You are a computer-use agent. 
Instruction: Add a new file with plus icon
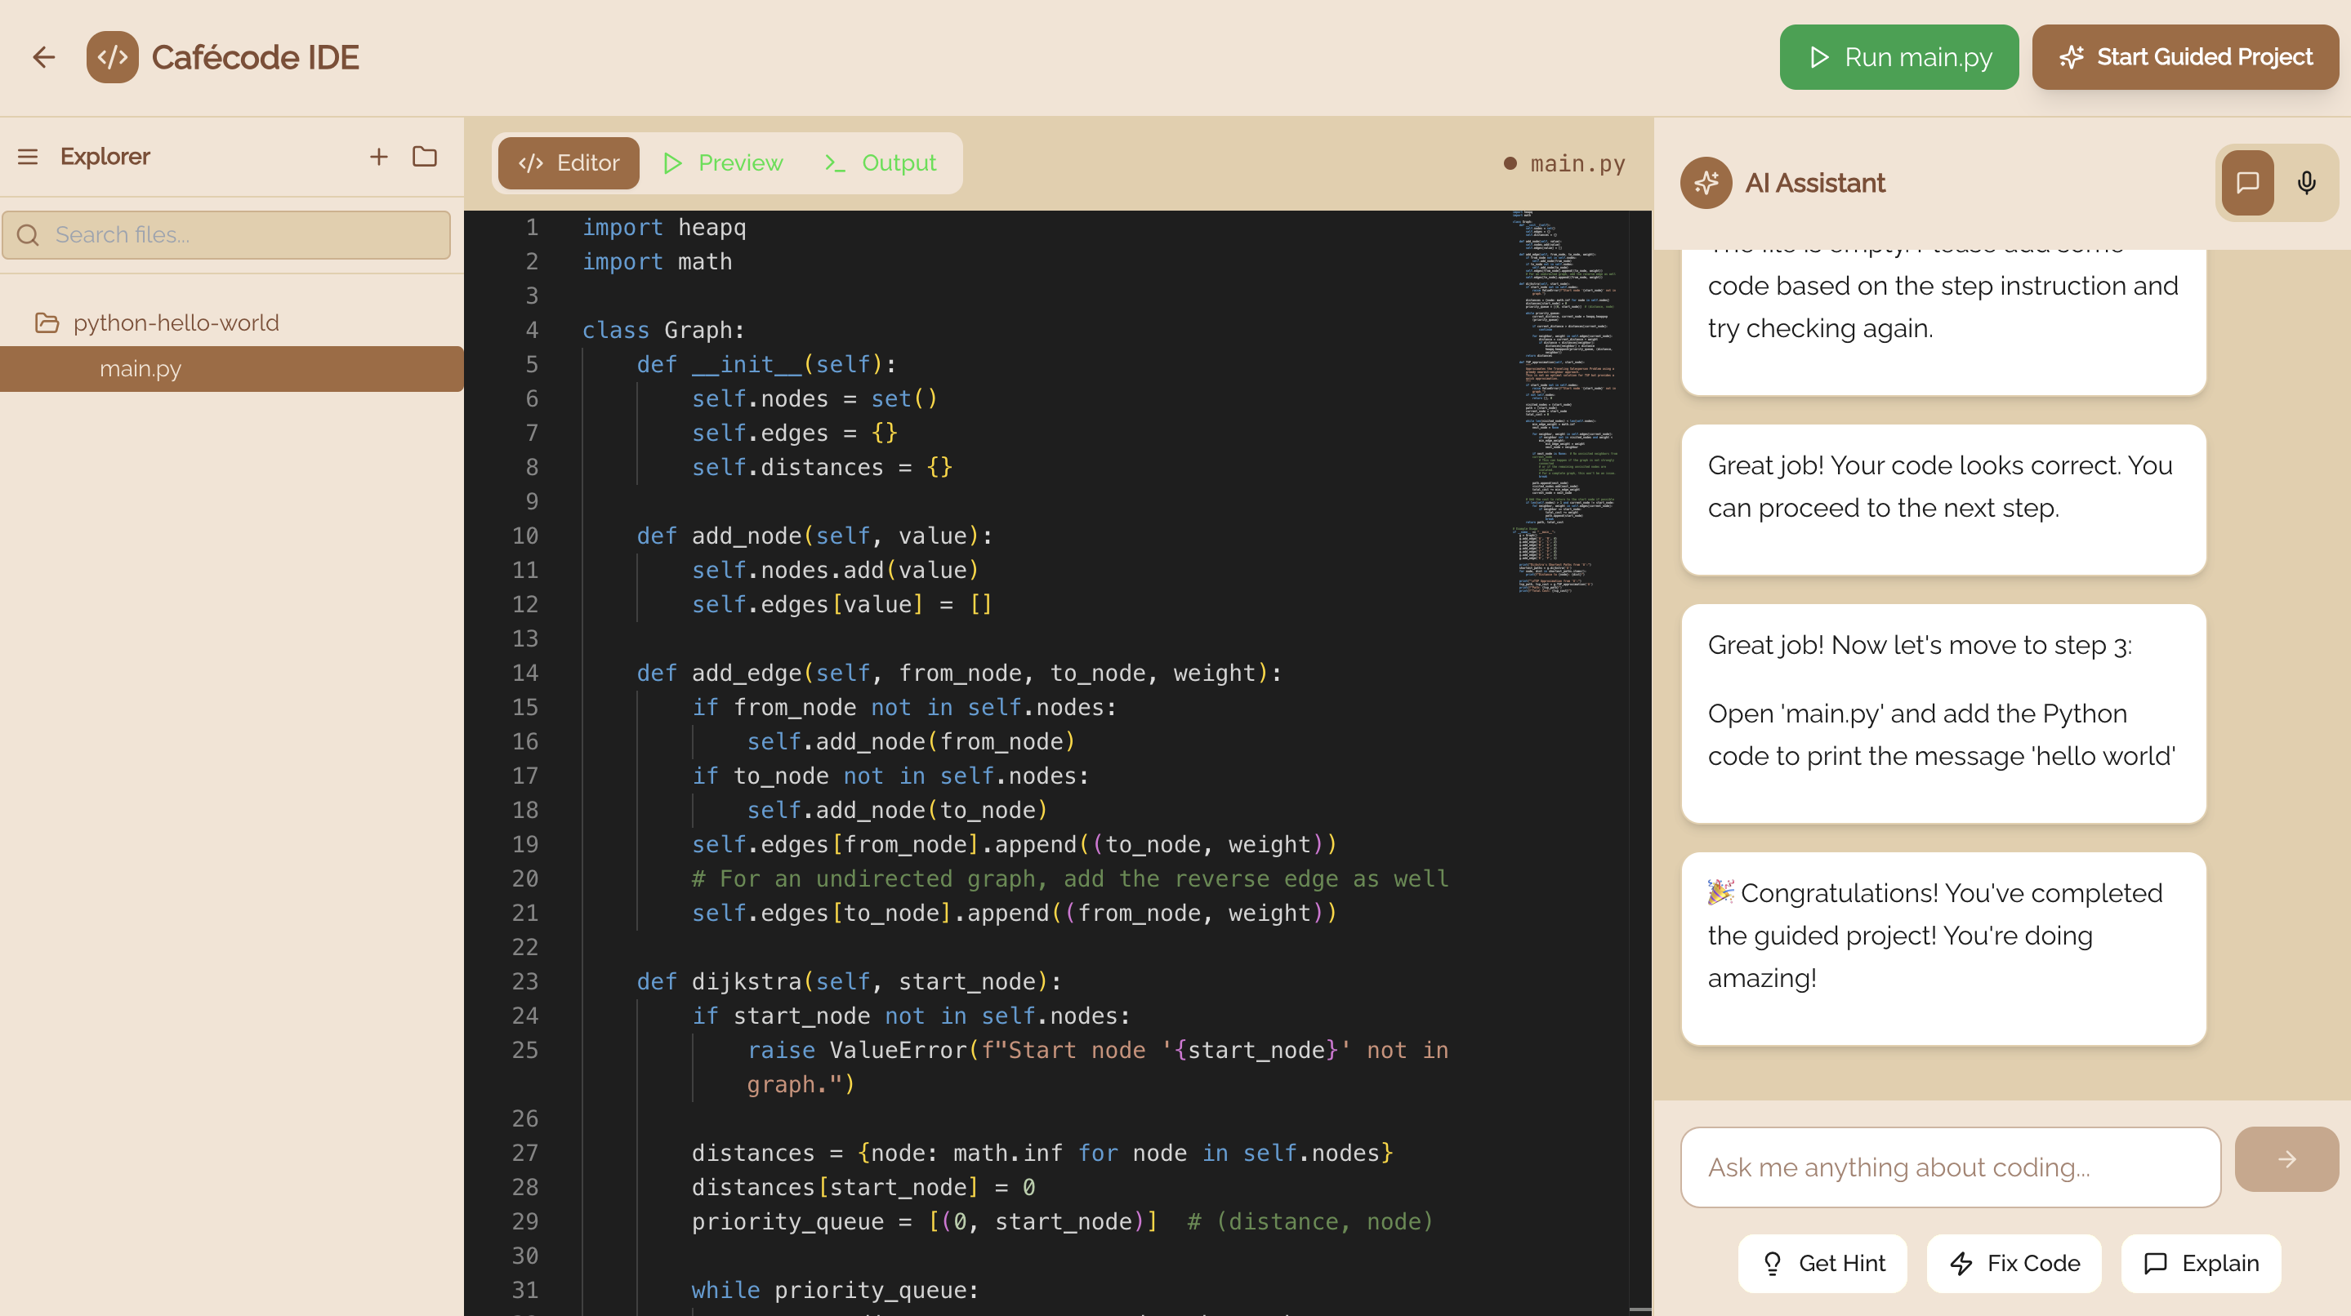pos(379,157)
